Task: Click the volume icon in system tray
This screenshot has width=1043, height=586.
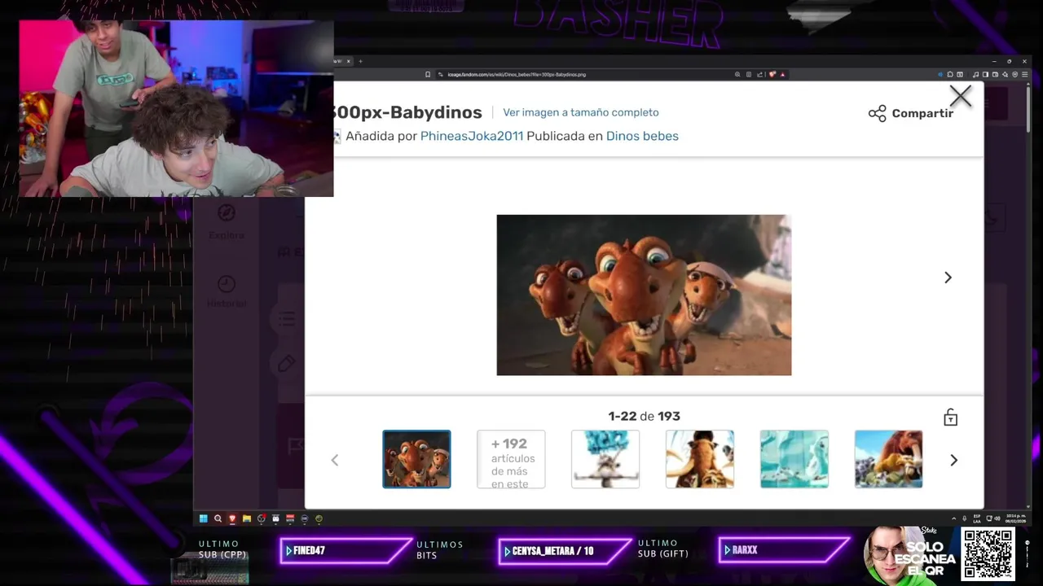Action: point(997,518)
